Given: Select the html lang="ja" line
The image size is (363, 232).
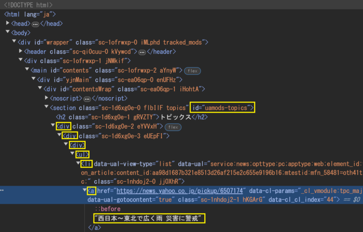Looking at the screenshot, I should pyautogui.click(x=30, y=14).
